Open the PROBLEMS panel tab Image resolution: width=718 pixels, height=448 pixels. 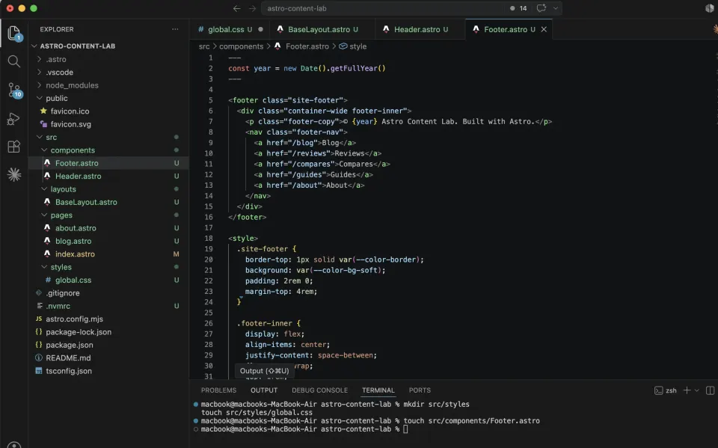point(218,390)
